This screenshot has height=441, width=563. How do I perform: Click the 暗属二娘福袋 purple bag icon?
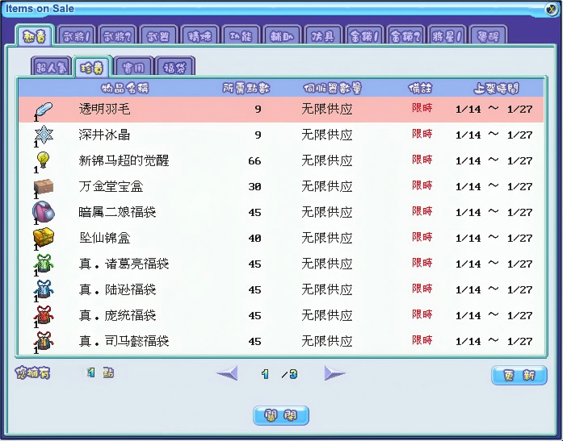tap(43, 212)
